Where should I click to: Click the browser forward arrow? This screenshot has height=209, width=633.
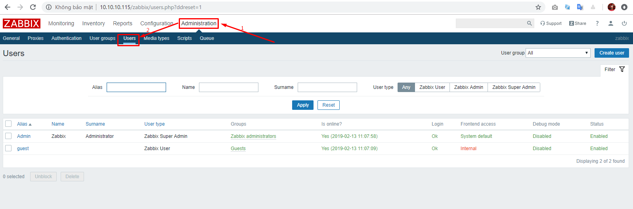pyautogui.click(x=20, y=7)
